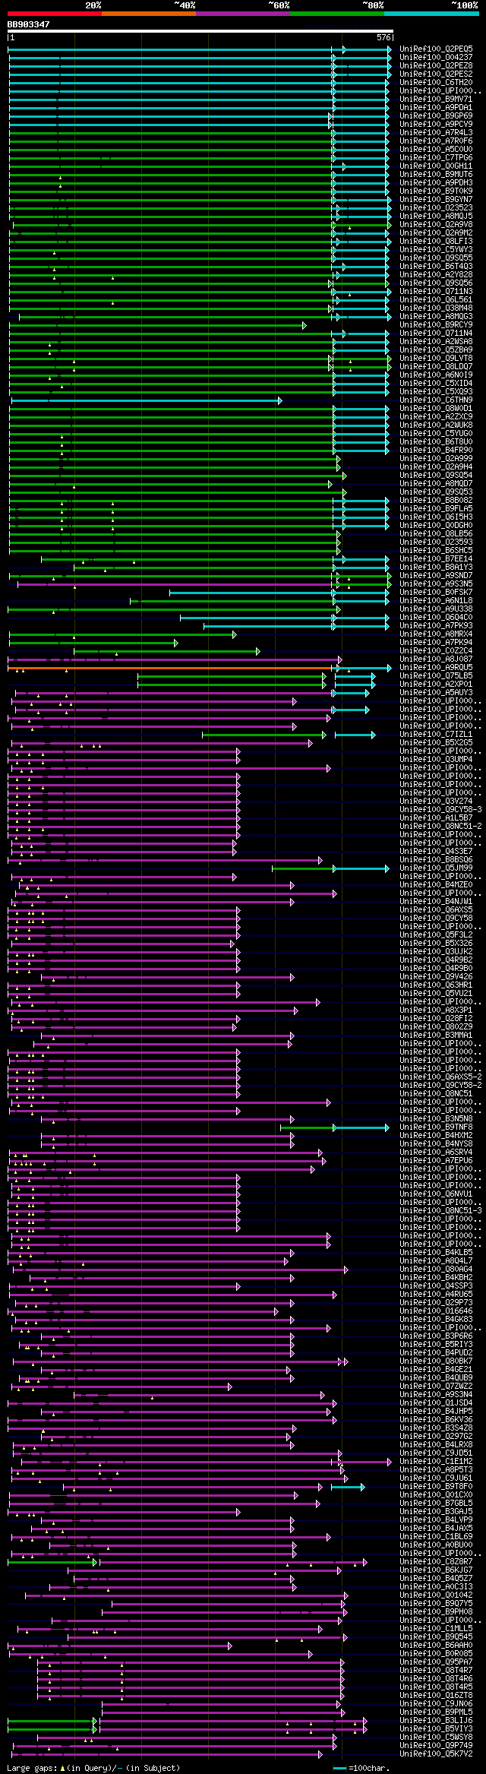486x1774 pixels.
Task: Click the 576 length marker on scale
Action: pyautogui.click(x=383, y=37)
